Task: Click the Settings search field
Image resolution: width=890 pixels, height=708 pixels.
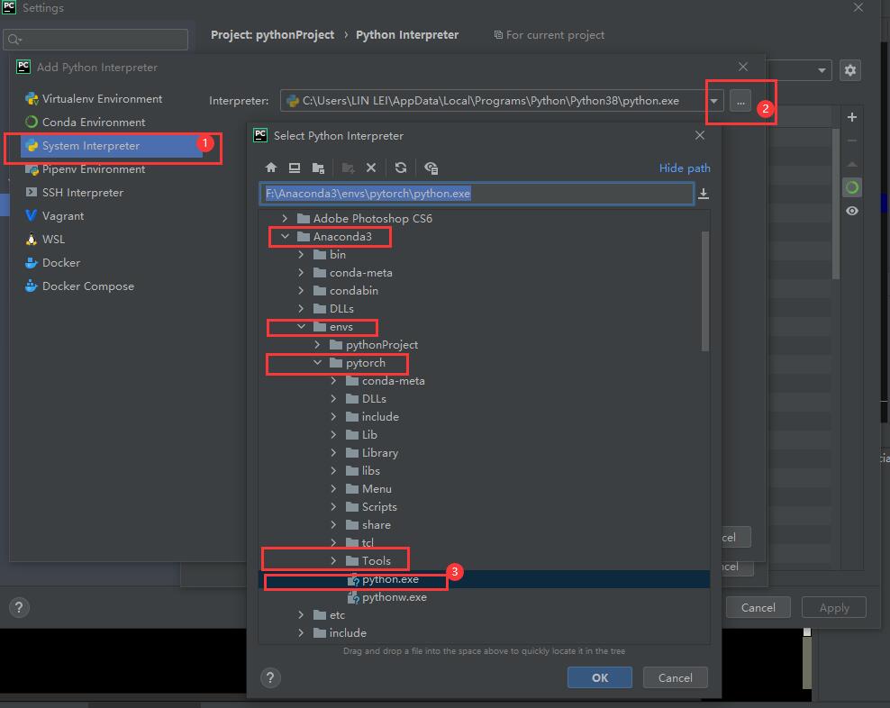Action: click(95, 40)
